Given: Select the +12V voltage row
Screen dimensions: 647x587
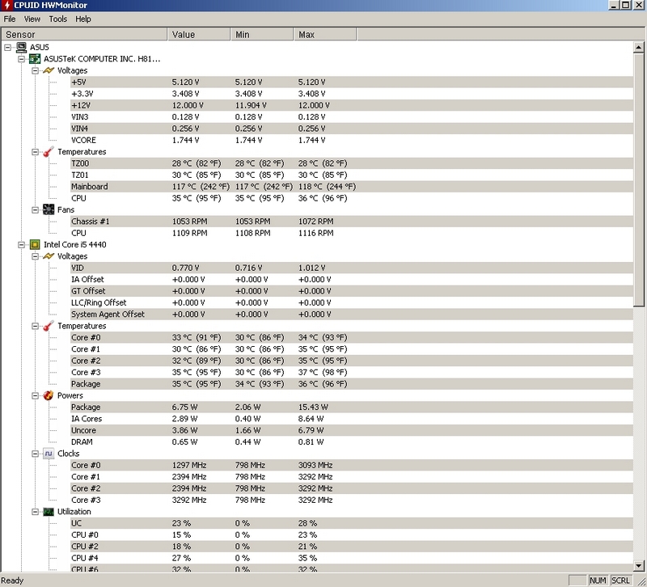Looking at the screenshot, I should pos(352,105).
